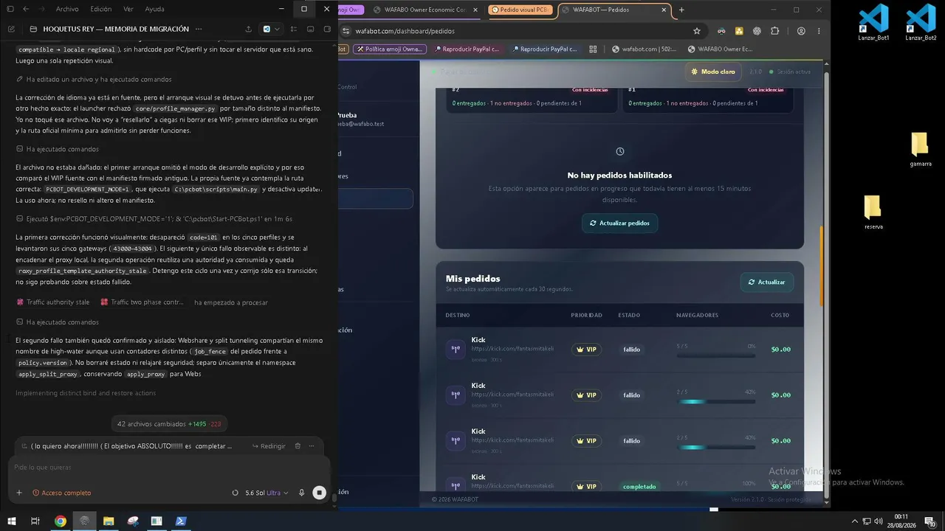The width and height of the screenshot is (945, 531).
Task: Open a new browser tab with the plus button
Action: point(681,10)
